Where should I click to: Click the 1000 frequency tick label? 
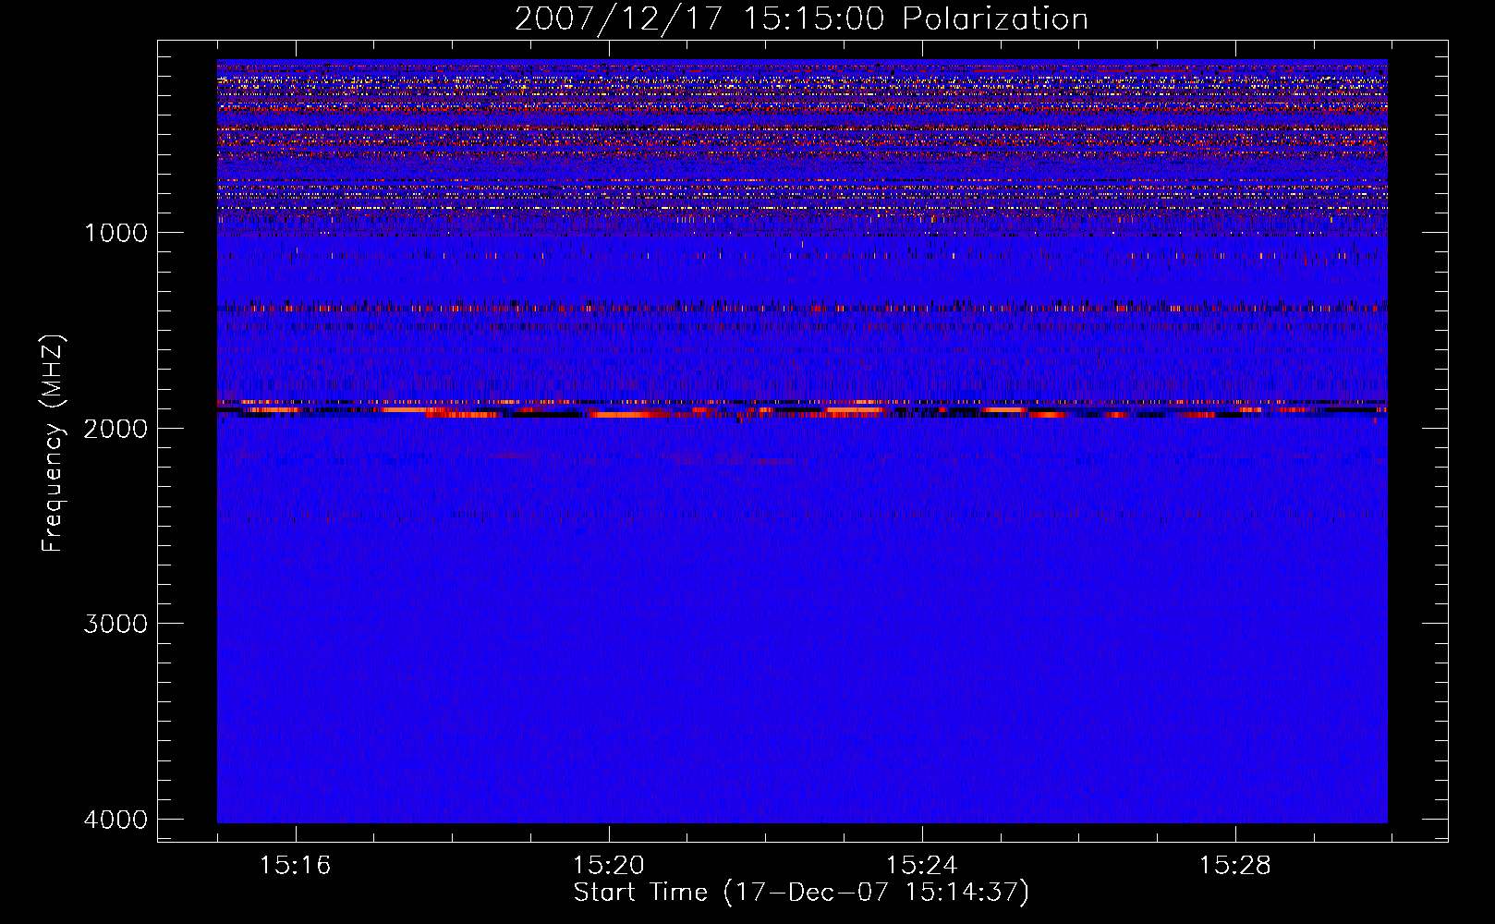(116, 232)
